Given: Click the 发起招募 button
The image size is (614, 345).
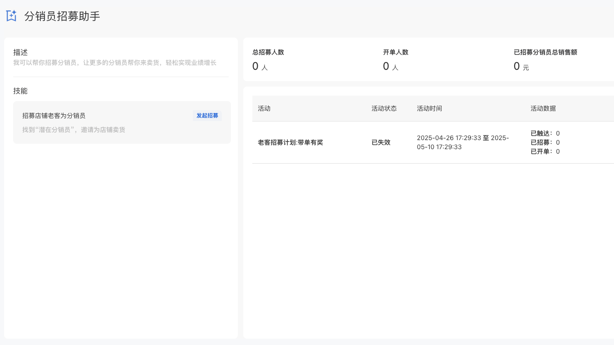Looking at the screenshot, I should pyautogui.click(x=207, y=116).
